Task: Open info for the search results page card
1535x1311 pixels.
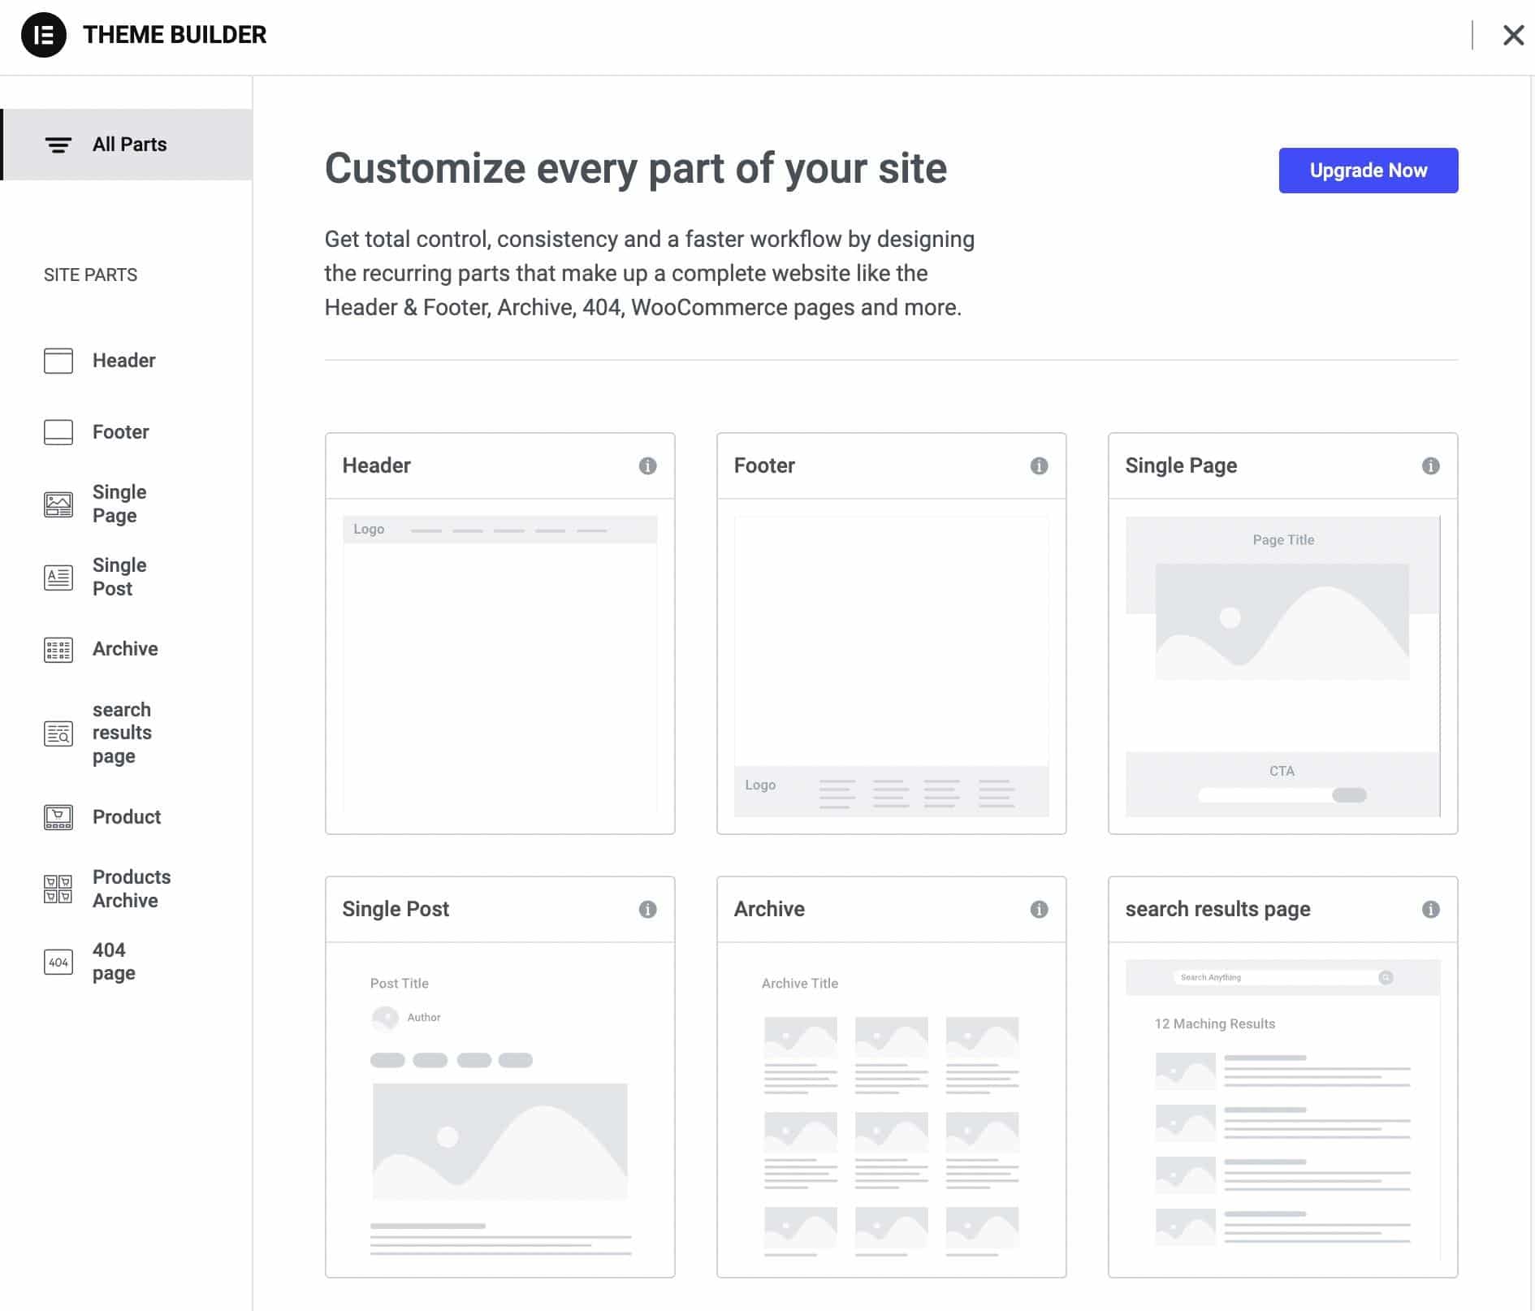Action: point(1430,910)
